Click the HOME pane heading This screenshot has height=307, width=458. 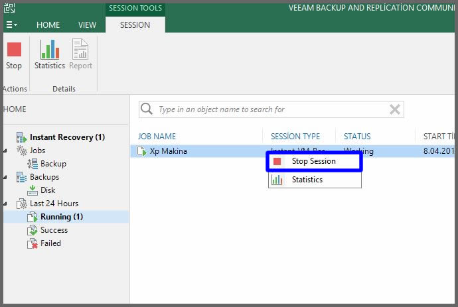(x=15, y=109)
